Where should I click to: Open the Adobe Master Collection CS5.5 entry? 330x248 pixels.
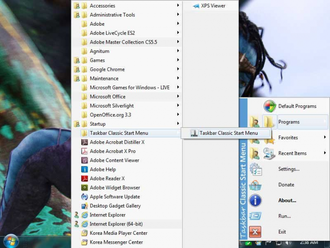(x=127, y=42)
